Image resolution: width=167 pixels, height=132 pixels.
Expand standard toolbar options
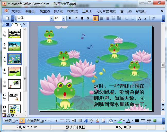(x=12, y=18)
